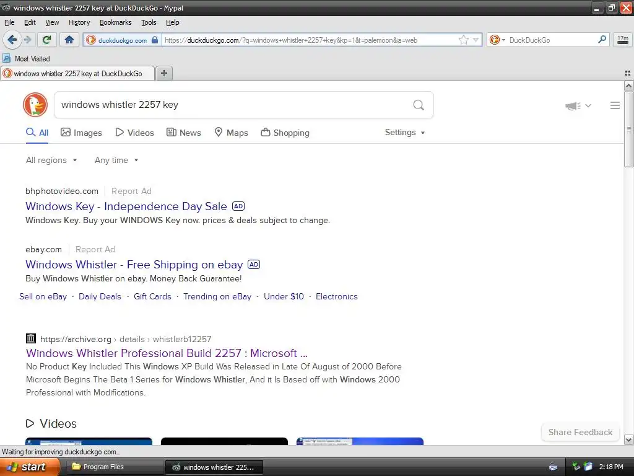Open the File menu

point(9,22)
